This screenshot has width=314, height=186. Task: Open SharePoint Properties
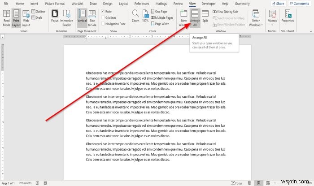coord(288,16)
